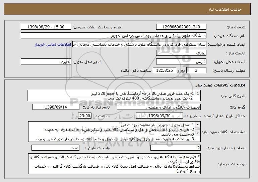Click the remaining time field 12:53:25
This screenshot has width=258, height=182.
coord(165,70)
